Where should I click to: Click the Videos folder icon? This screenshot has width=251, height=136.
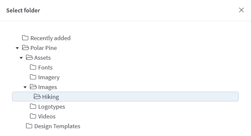click(x=33, y=116)
